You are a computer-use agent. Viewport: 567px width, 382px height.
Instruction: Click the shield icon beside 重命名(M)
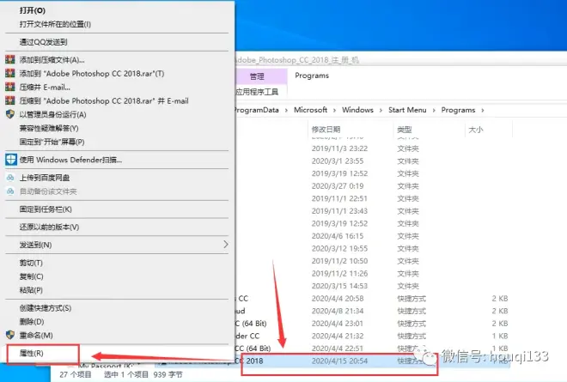coord(10,335)
